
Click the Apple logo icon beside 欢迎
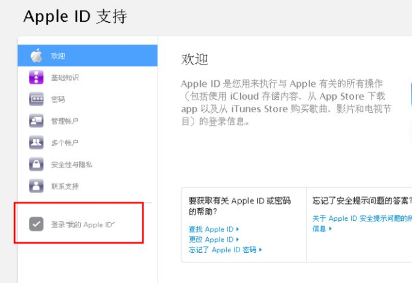pos(37,56)
